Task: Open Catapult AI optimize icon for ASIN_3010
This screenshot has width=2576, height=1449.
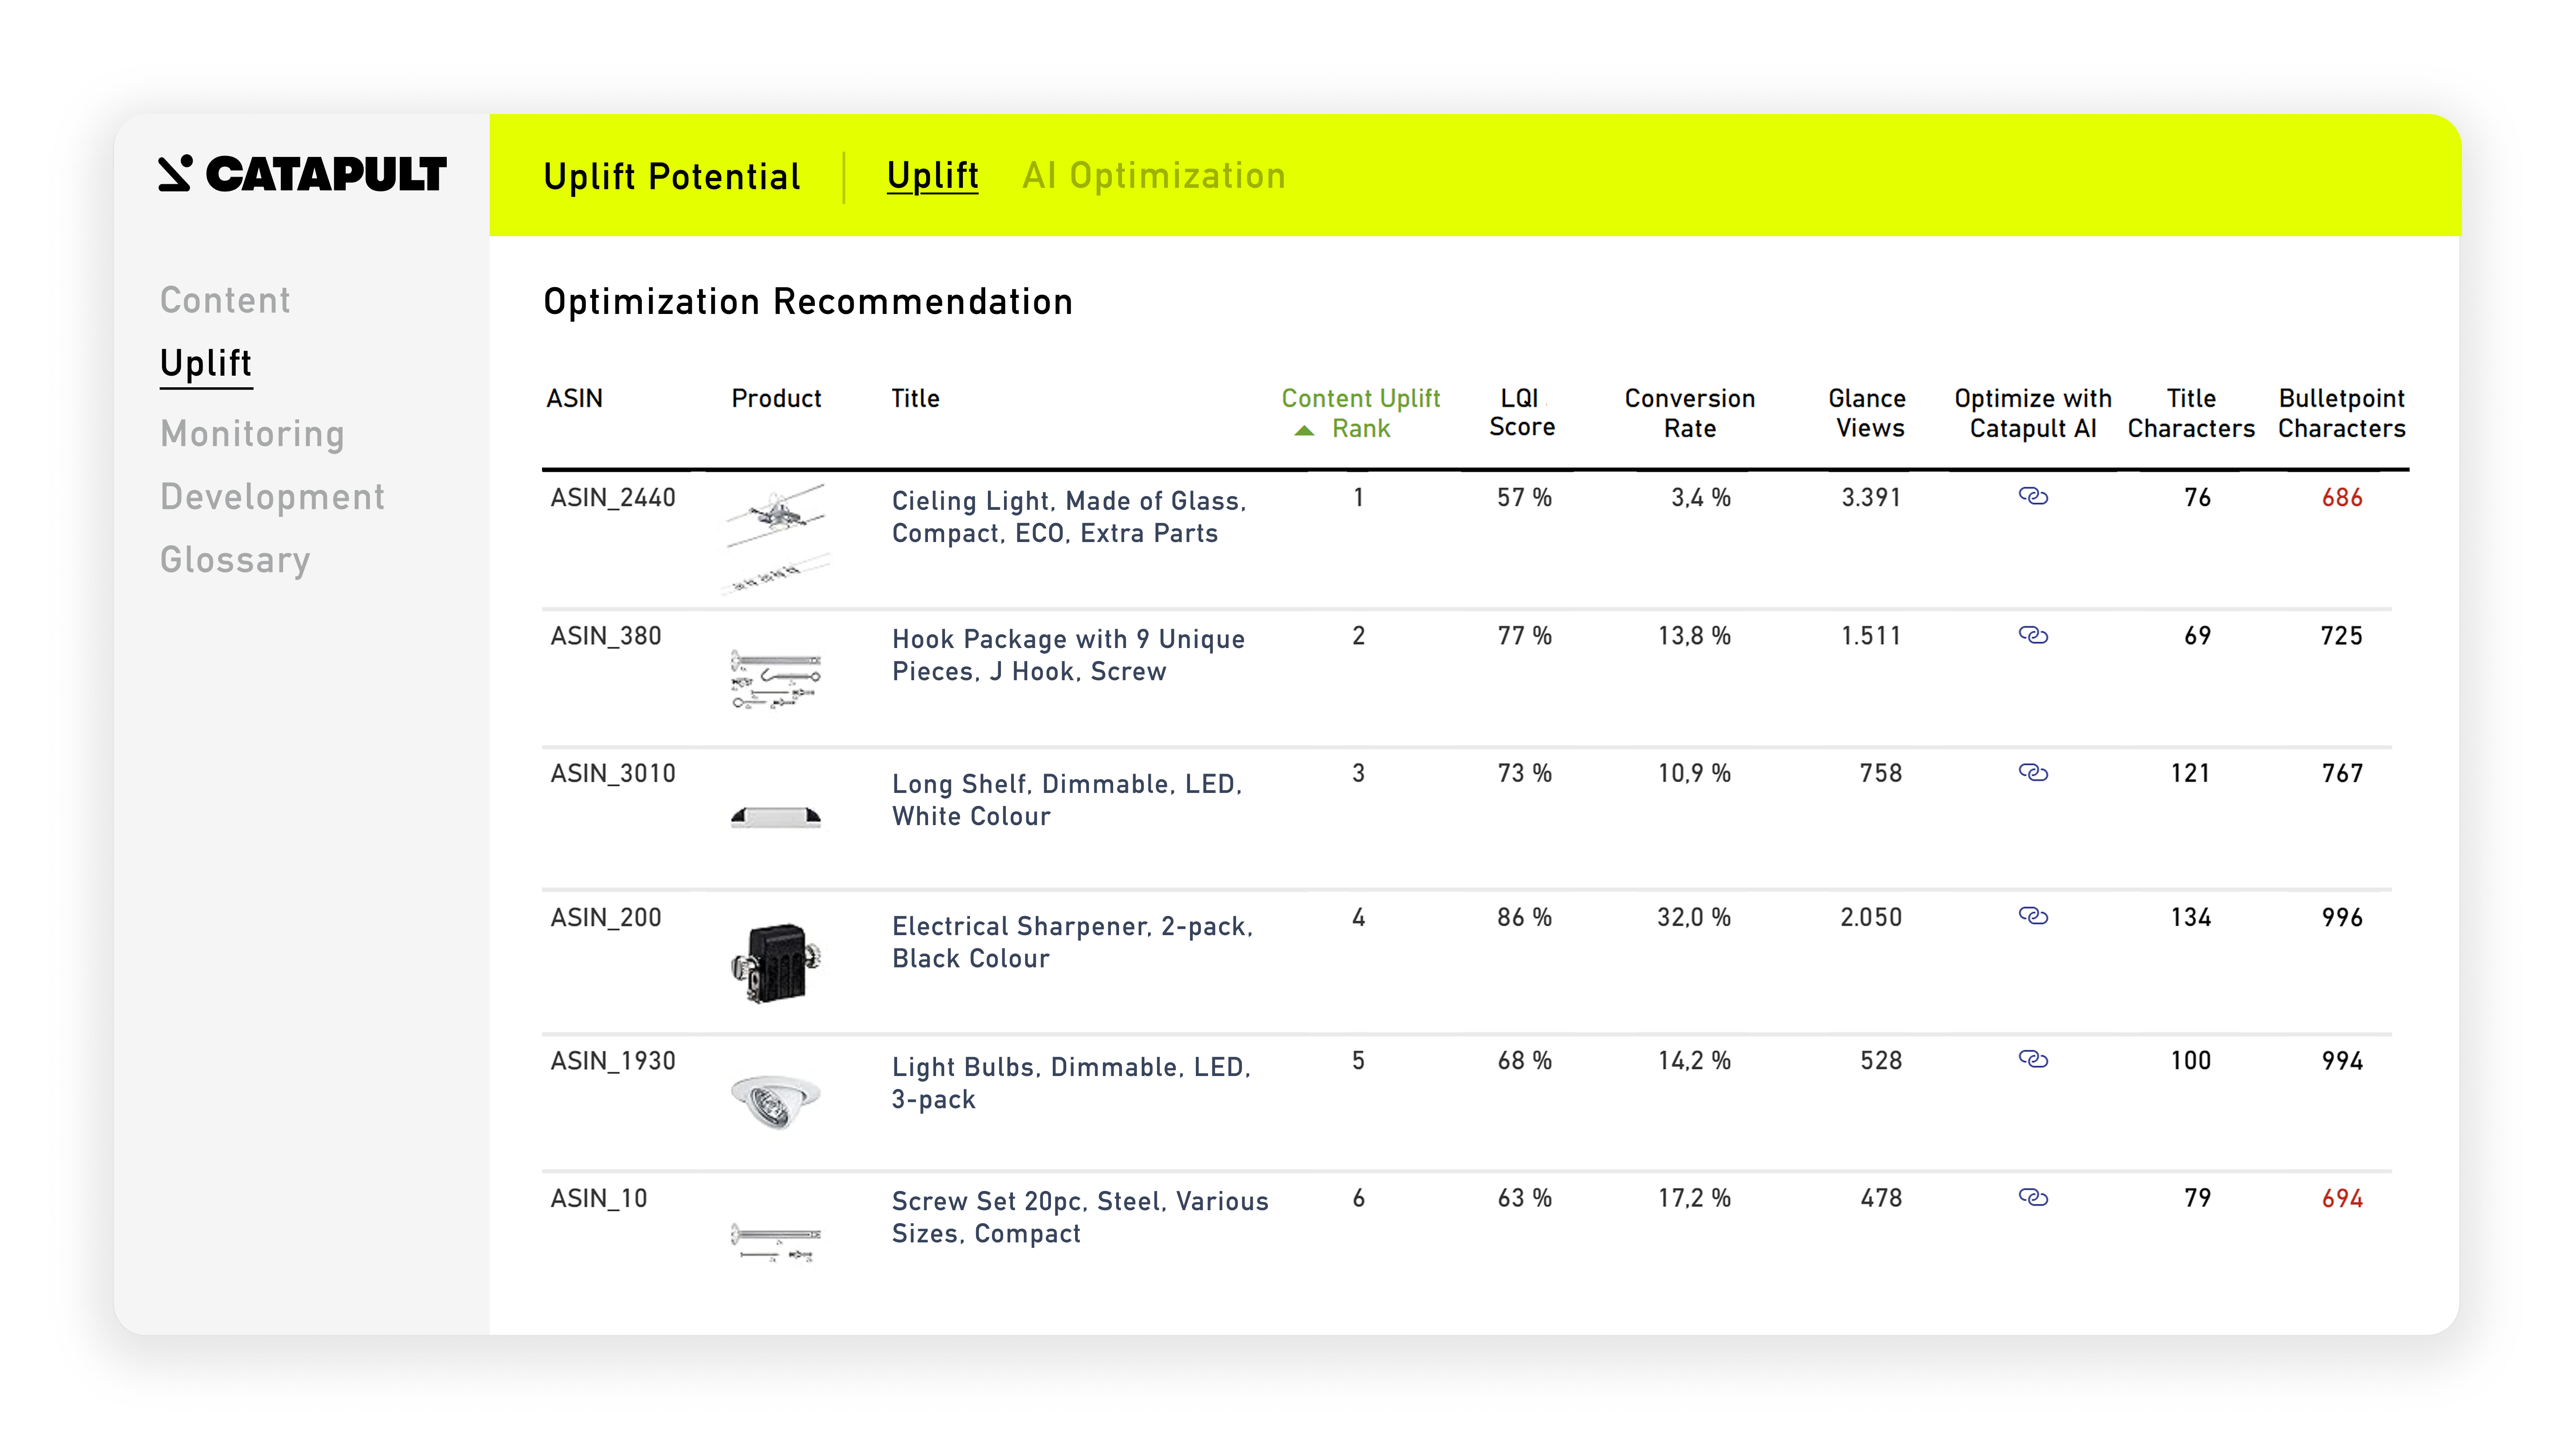Action: tap(2032, 772)
